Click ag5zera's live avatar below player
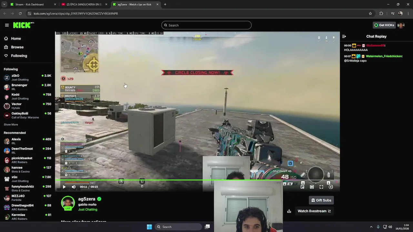 (x=68, y=203)
